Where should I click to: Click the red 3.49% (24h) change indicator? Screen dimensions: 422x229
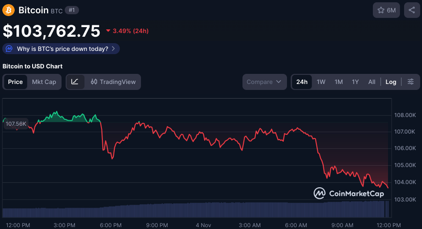coord(127,31)
